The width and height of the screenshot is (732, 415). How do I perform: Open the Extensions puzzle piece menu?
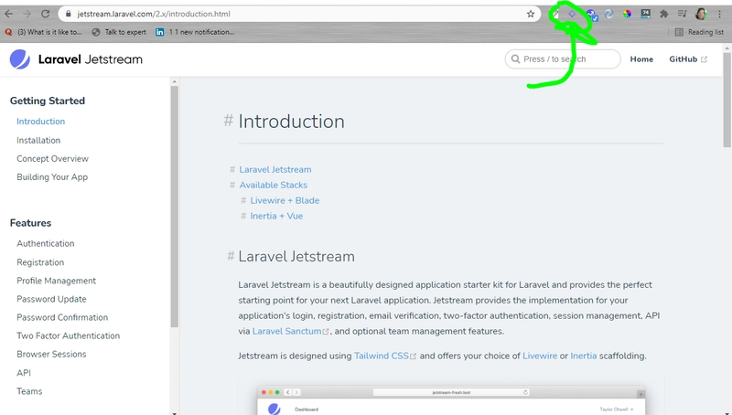click(x=664, y=14)
